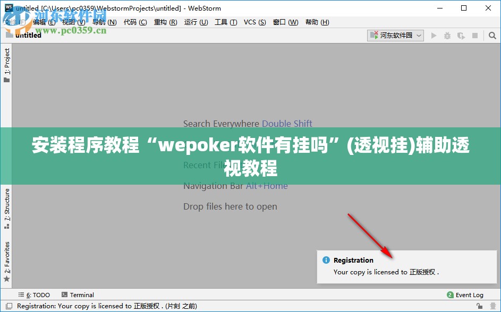Click the WebStorm logo in title bar
Screen dimensions: 501x312
(x=9, y=8)
